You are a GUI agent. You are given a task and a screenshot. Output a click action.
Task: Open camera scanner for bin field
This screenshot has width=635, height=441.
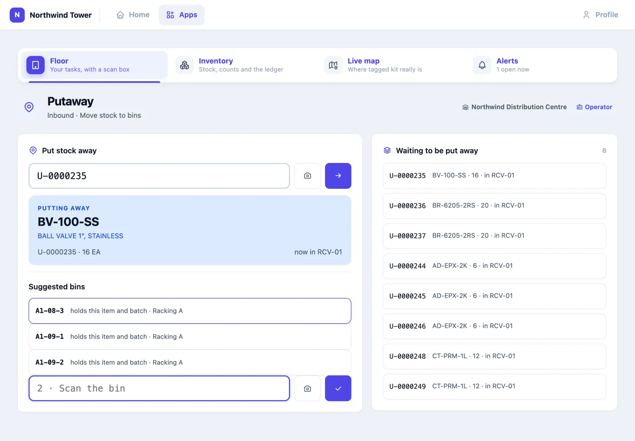pos(308,388)
